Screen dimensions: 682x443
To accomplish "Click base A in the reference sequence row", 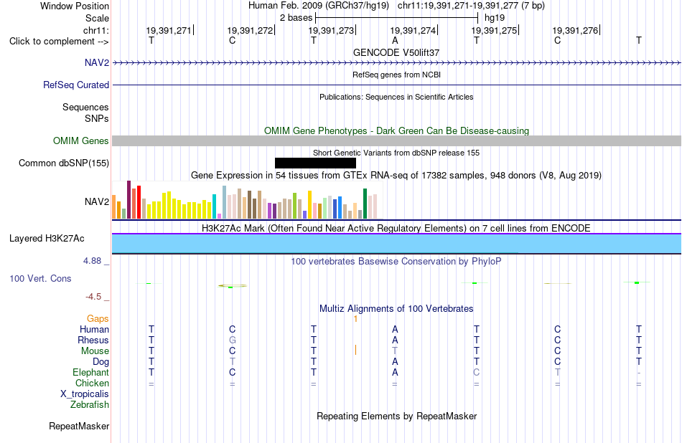I will point(395,40).
